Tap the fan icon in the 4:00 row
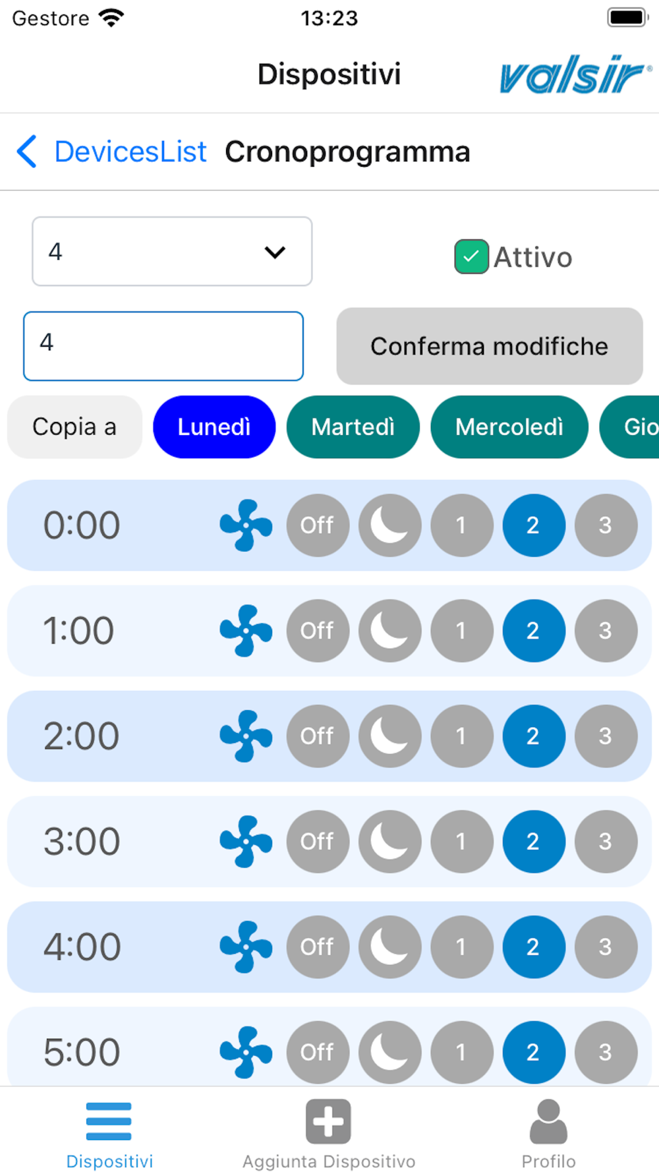The height and width of the screenshot is (1172, 659). coord(246,947)
